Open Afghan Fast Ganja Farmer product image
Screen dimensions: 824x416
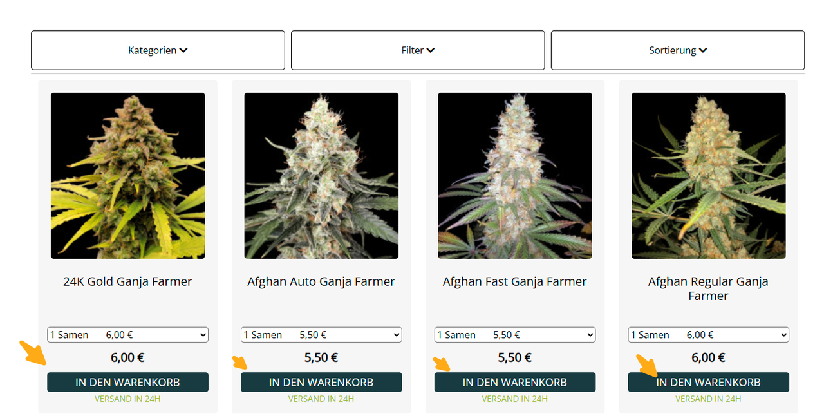515,176
